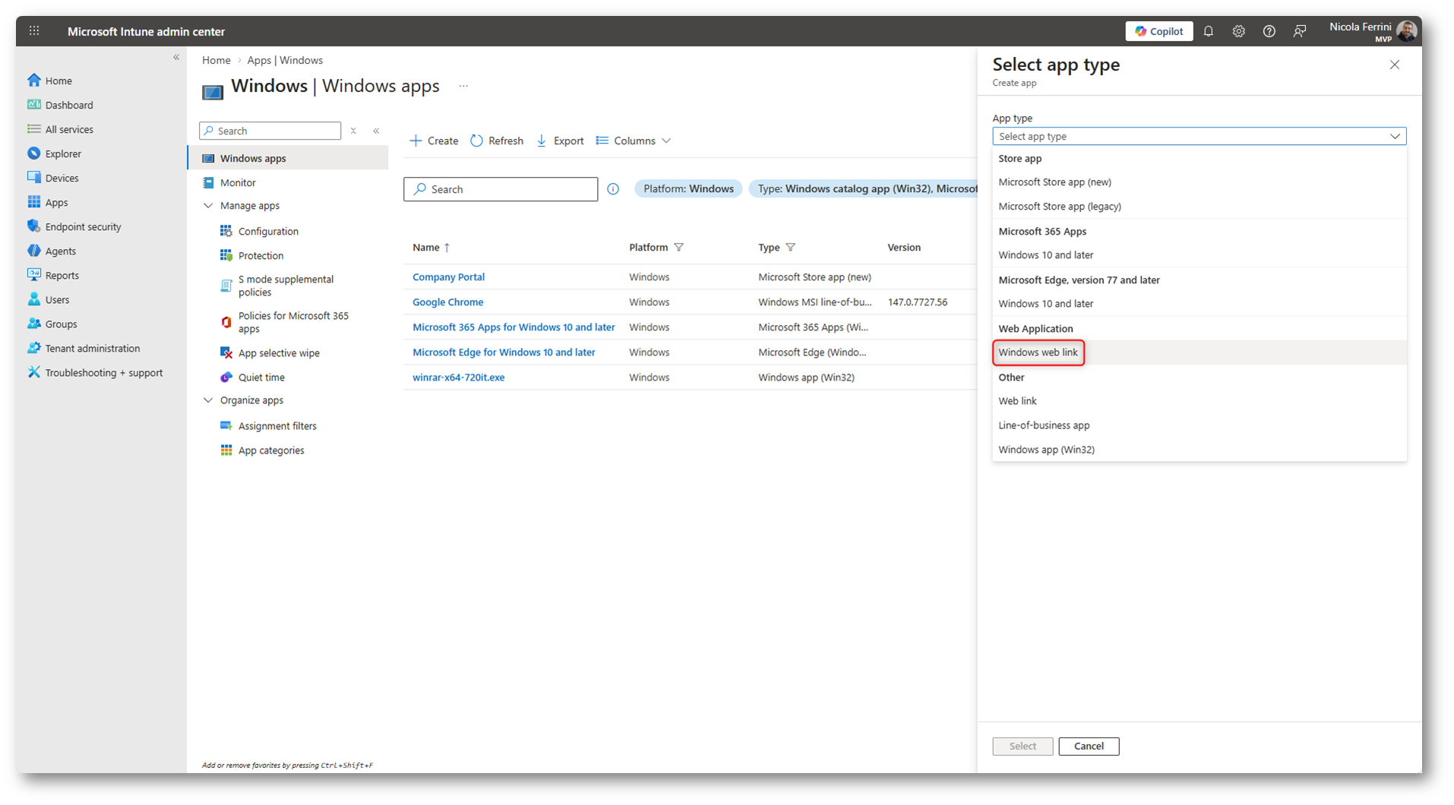Collapse the left navigation sidebar

[x=176, y=58]
